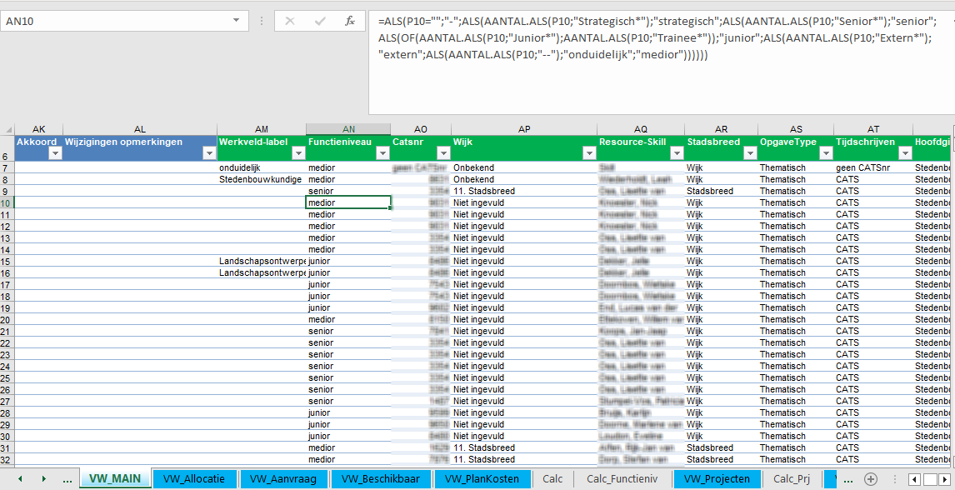Open the Akkoord column filter

click(x=54, y=153)
